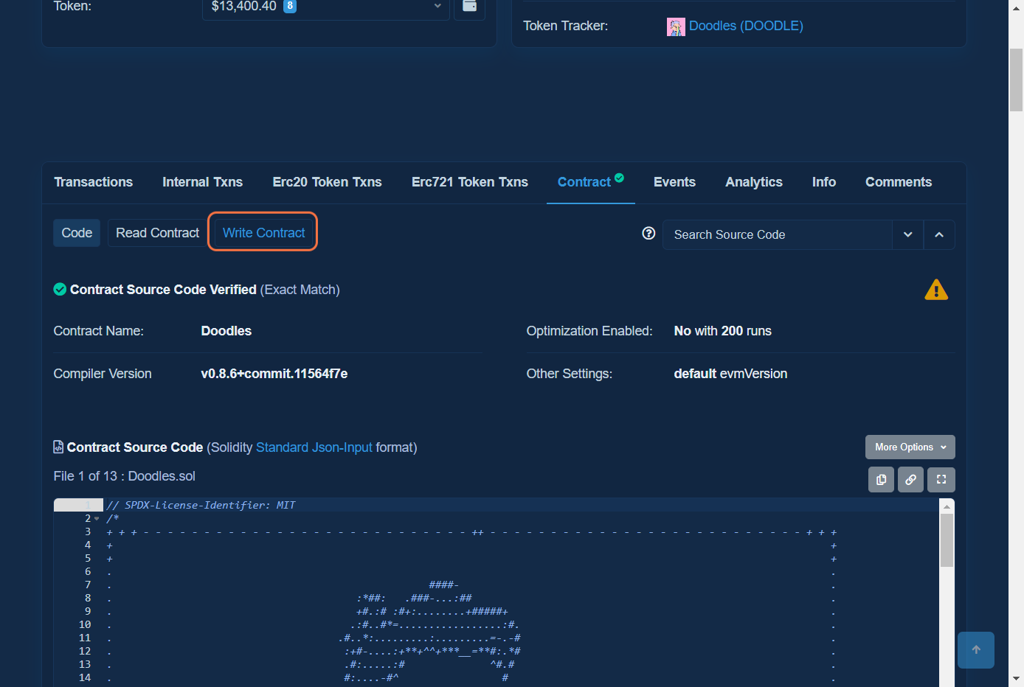Image resolution: width=1024 pixels, height=687 pixels.
Task: Select the Contract tab
Action: [x=590, y=182]
